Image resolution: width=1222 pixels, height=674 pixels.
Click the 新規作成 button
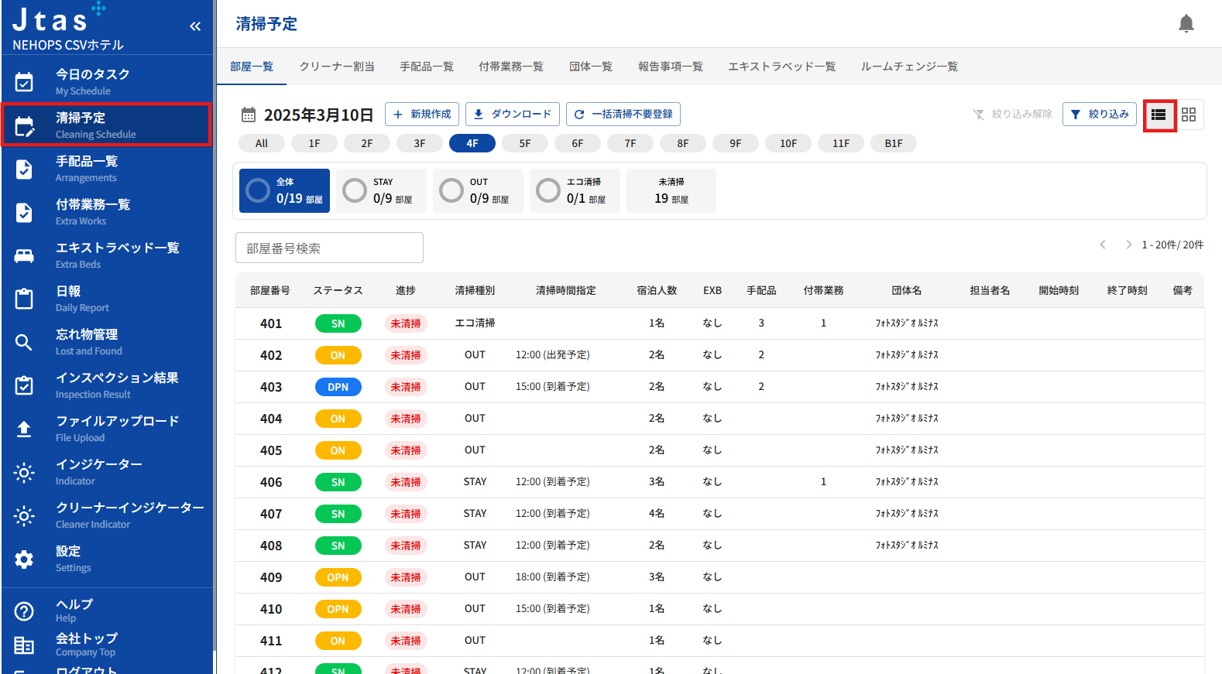pos(422,115)
